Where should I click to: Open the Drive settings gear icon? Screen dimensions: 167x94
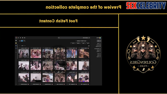[23, 38]
